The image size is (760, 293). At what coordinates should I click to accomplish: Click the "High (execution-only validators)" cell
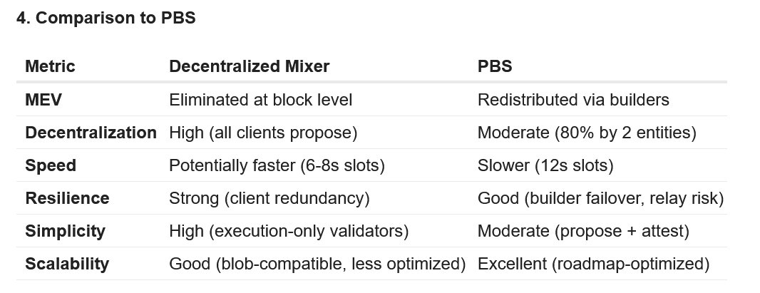pyautogui.click(x=288, y=231)
